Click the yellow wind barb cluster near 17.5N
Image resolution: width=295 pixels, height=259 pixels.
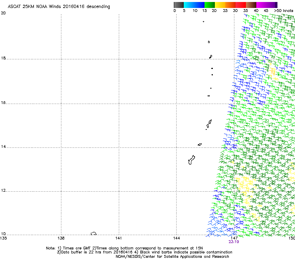273,71
